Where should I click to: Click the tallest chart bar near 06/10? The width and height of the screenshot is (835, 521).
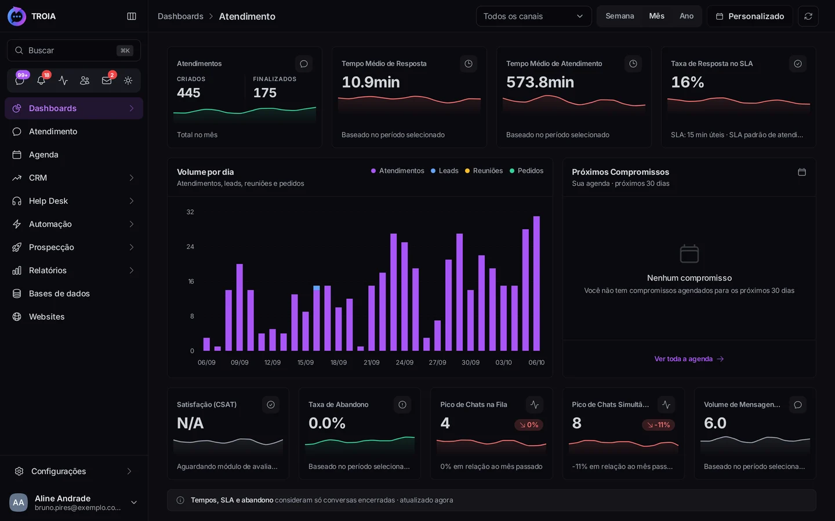[x=536, y=284]
